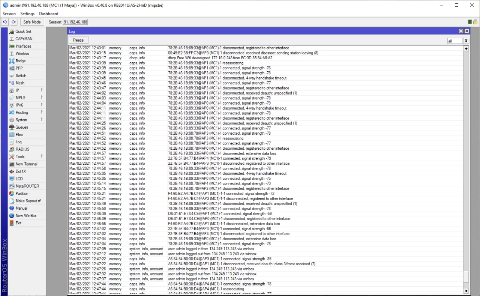Expand the System submenu arrow

coord(42,120)
